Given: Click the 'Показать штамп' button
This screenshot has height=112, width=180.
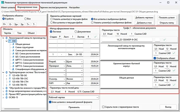Looking at the screenshot, I should 167,18.
